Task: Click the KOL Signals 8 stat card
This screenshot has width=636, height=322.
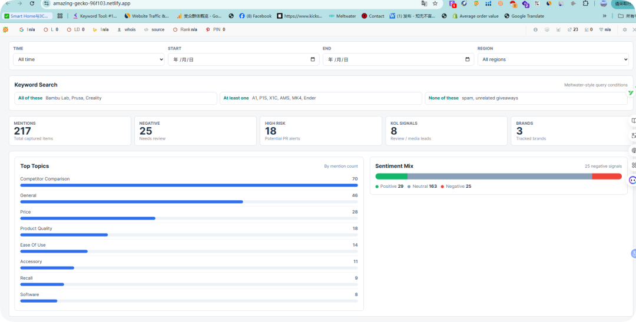Action: tap(446, 131)
